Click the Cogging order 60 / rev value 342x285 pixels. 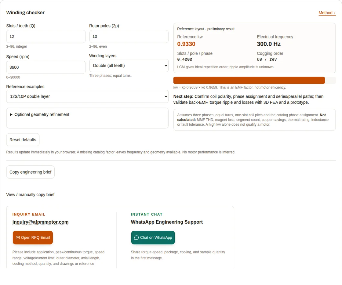[x=267, y=59]
